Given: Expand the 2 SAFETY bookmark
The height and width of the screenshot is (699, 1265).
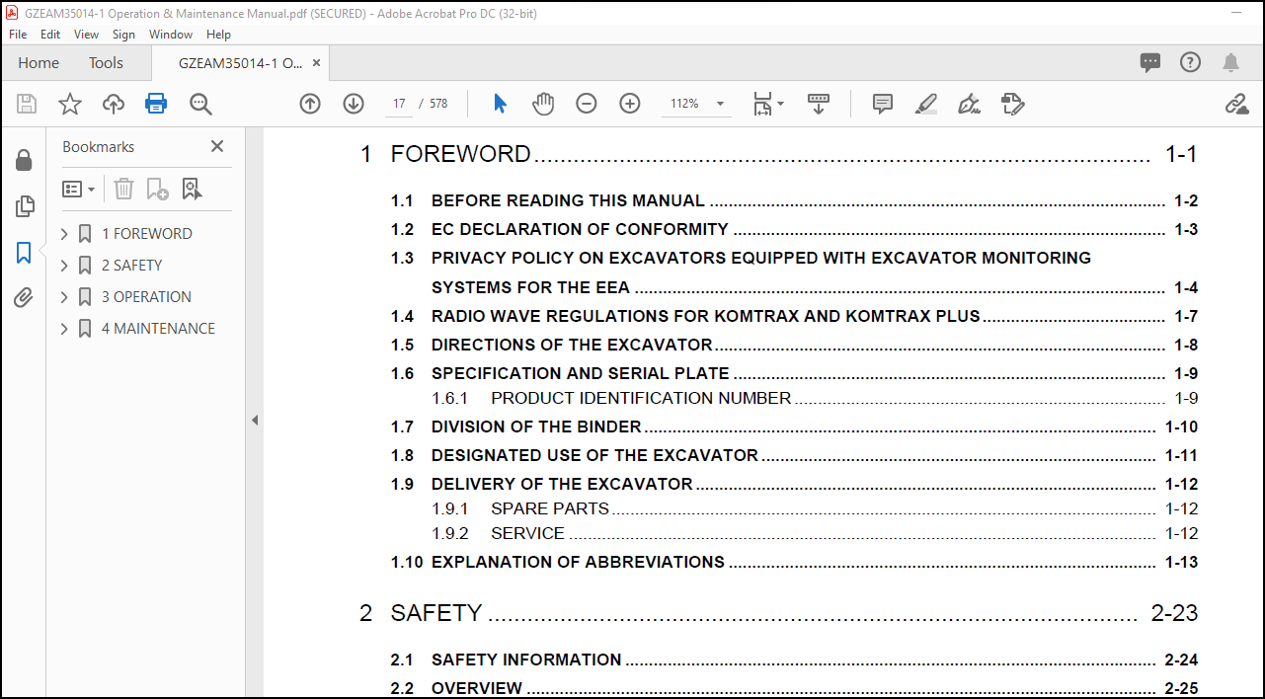Looking at the screenshot, I should (x=64, y=266).
